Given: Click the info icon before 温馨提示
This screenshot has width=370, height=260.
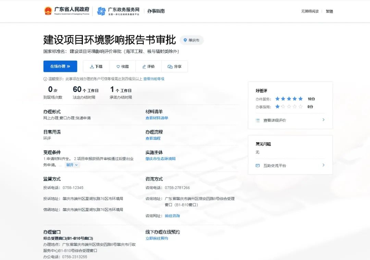Looking at the screenshot, I should point(45,79).
